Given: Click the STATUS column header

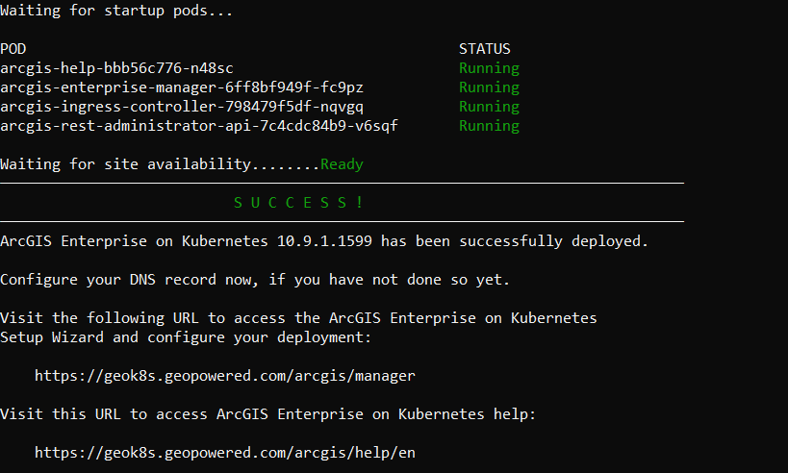Looking at the screenshot, I should [485, 49].
